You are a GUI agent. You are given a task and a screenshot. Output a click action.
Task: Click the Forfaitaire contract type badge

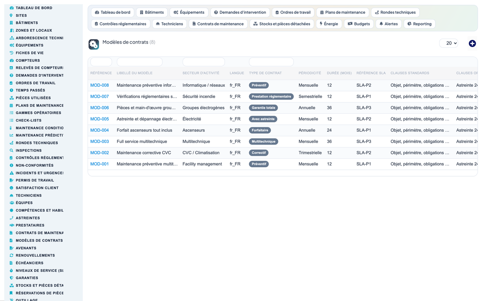tap(260, 130)
